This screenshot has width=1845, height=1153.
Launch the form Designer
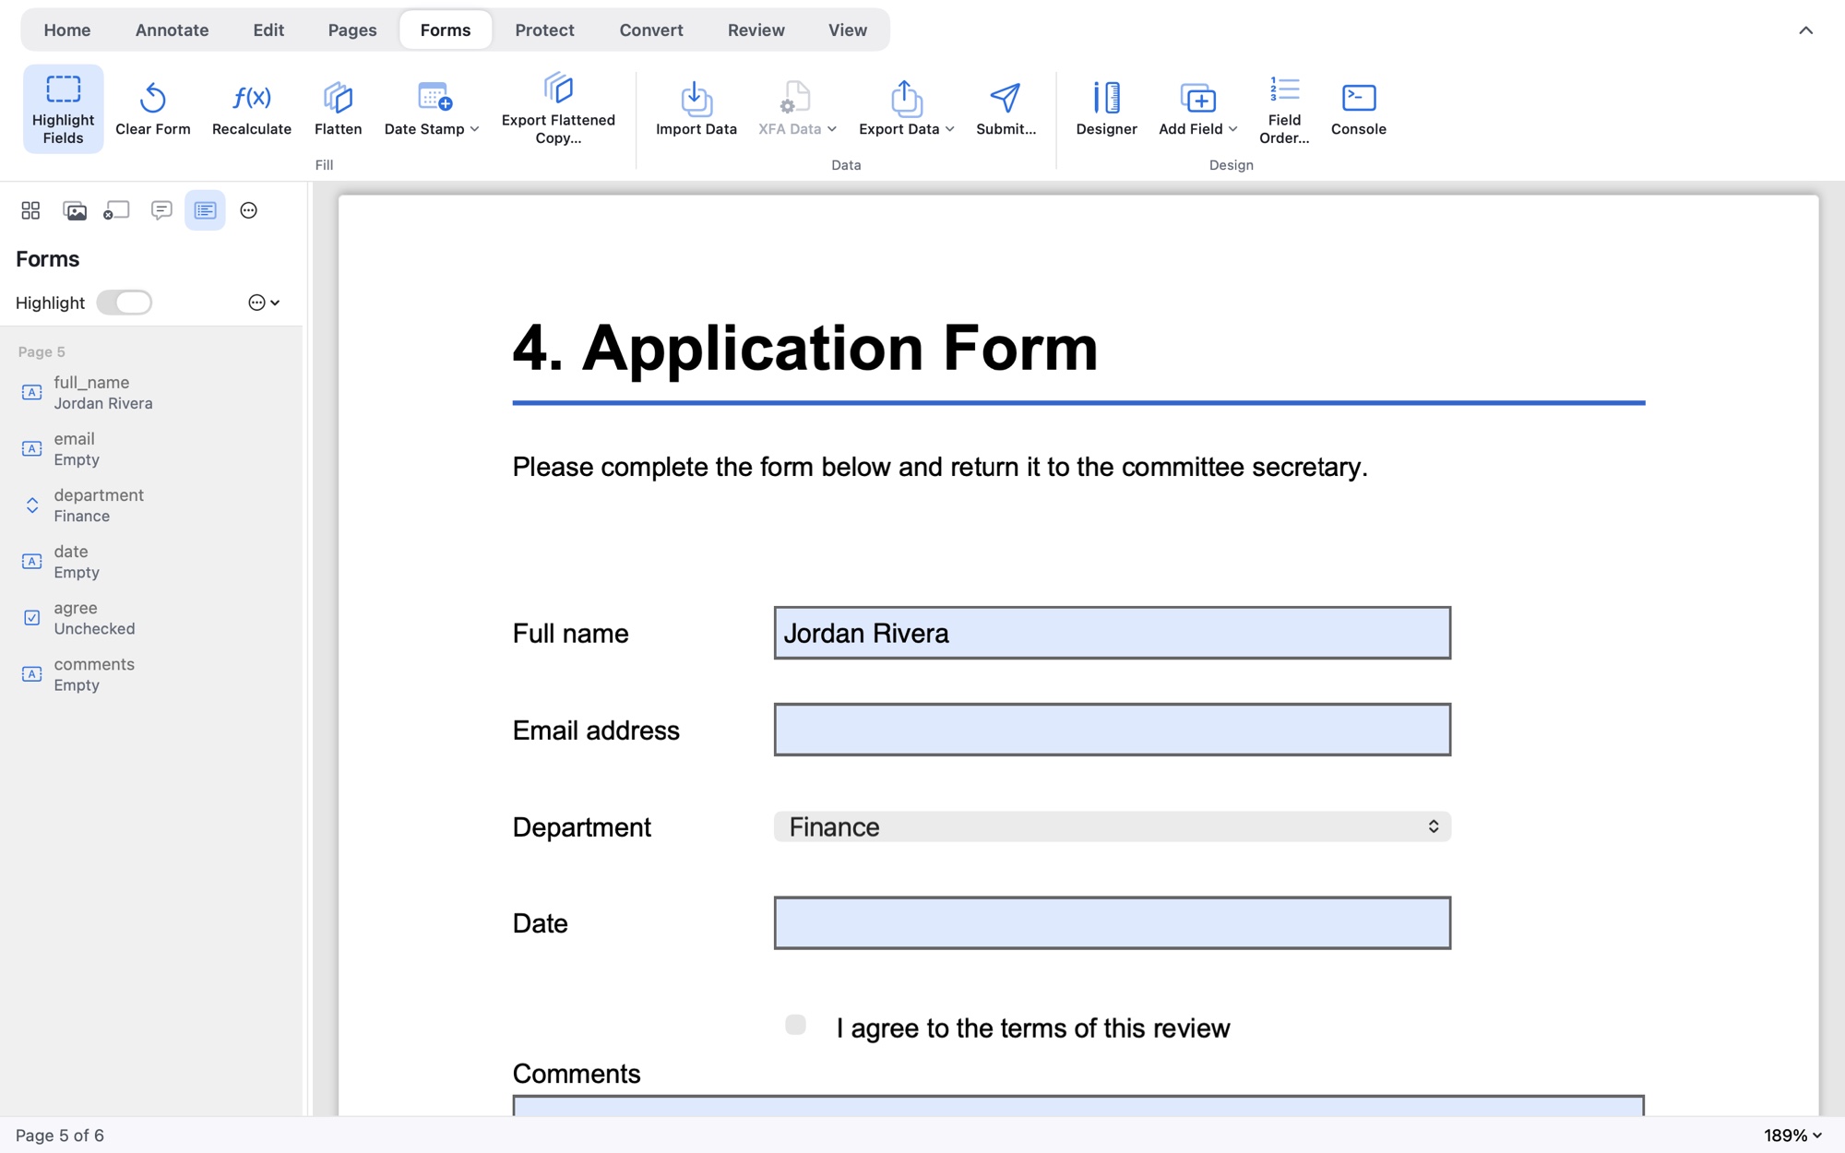tap(1106, 109)
